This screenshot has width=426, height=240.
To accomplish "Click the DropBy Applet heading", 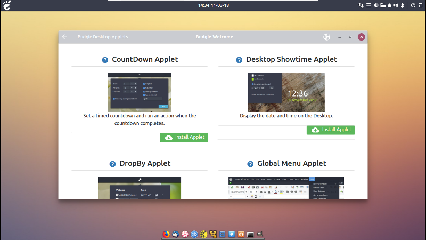I will (x=145, y=163).
